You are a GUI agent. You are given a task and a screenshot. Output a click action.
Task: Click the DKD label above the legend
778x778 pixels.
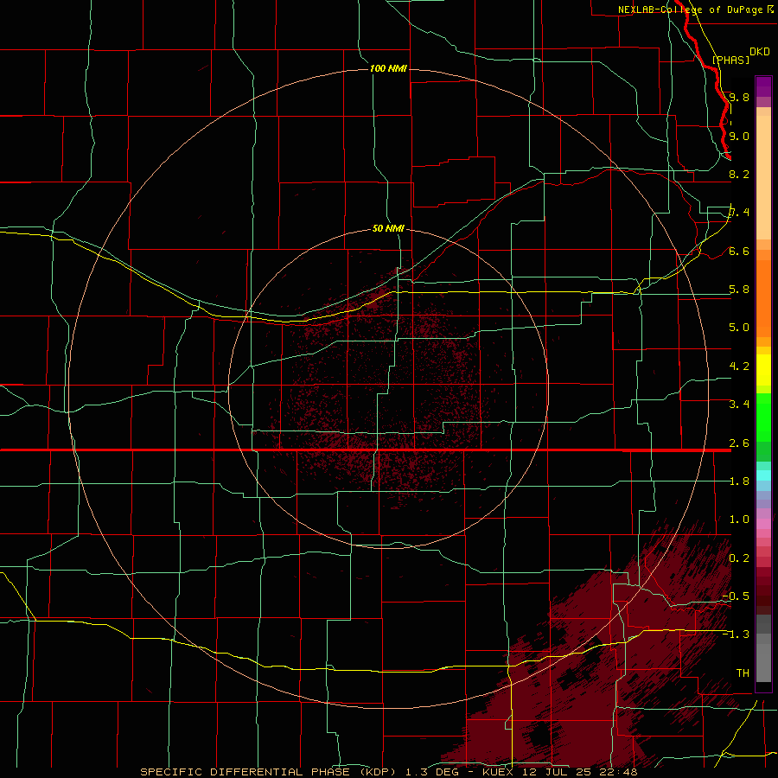[x=759, y=51]
